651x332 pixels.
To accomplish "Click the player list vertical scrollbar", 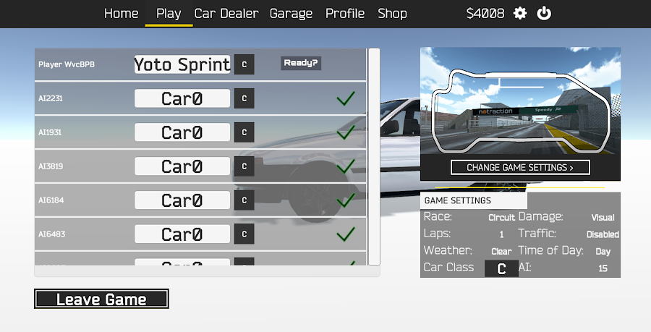I will point(374,157).
